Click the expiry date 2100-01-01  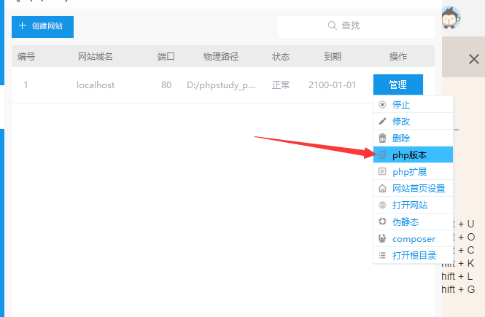[x=332, y=85]
